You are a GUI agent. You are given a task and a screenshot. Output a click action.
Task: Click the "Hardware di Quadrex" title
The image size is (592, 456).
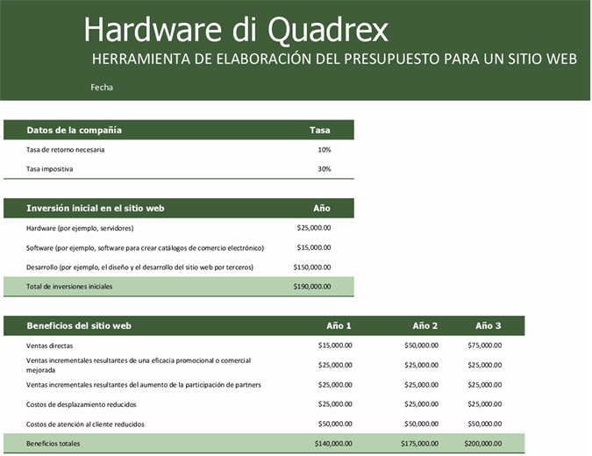(235, 30)
